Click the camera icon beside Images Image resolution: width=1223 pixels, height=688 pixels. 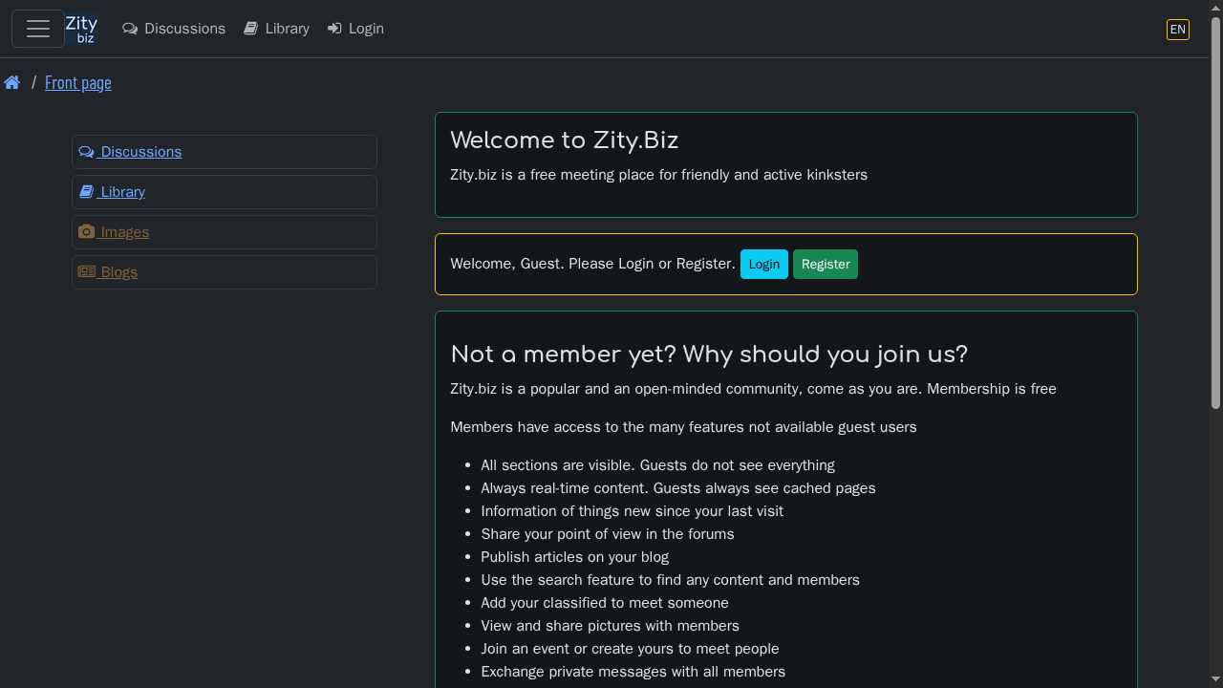point(86,231)
